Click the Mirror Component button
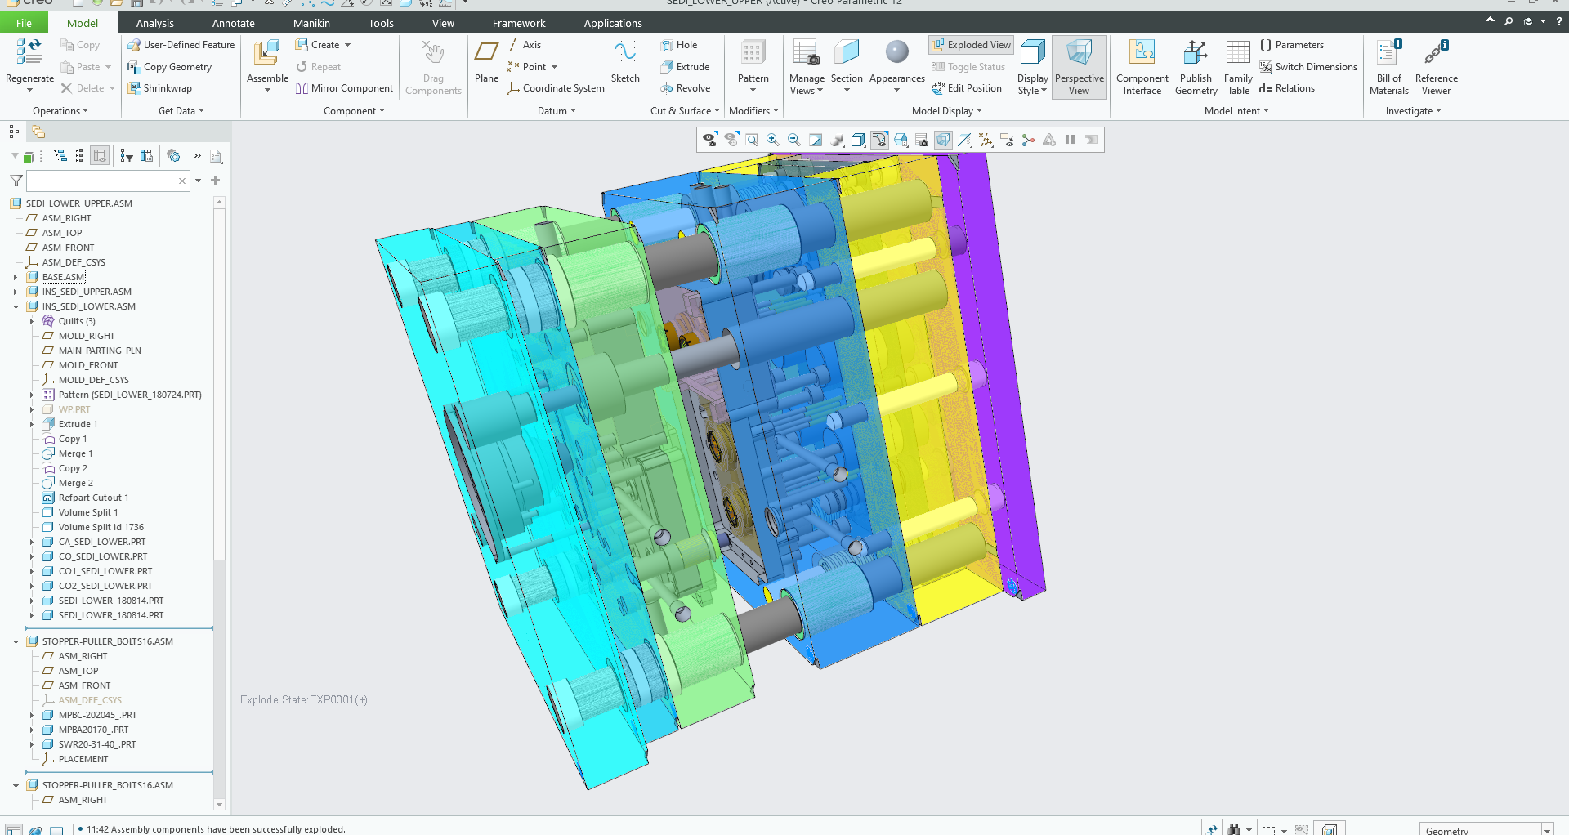Screen dimensions: 1569x835 tap(344, 88)
